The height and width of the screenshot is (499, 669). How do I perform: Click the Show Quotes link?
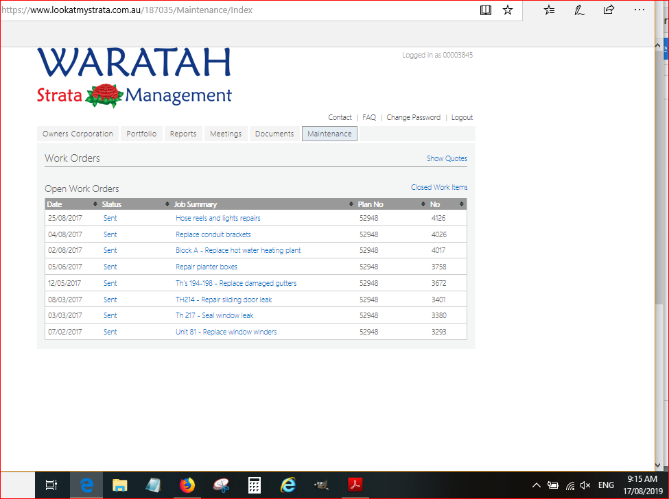click(447, 158)
